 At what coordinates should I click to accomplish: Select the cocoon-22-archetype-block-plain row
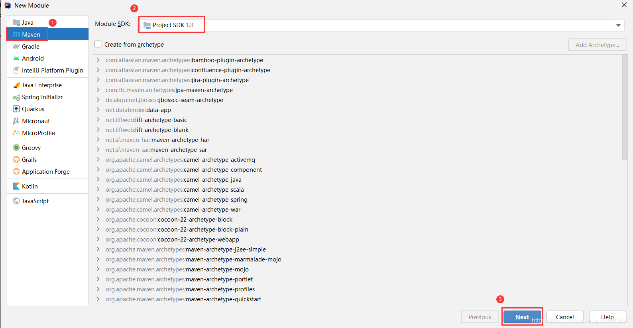358,230
